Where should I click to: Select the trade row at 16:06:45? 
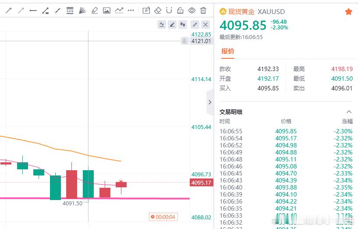[286, 173]
